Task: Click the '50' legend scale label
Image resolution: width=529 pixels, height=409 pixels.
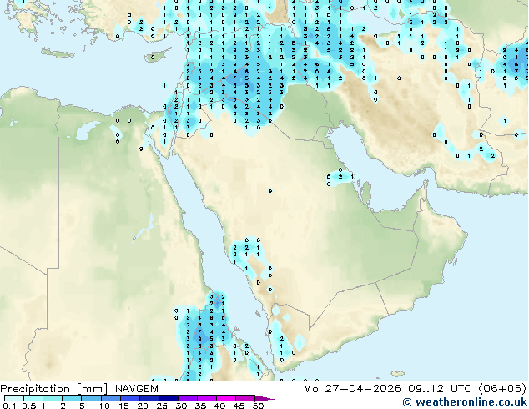Action: [258, 406]
